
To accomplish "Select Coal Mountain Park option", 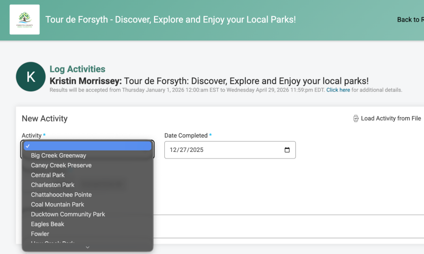I will tap(57, 205).
